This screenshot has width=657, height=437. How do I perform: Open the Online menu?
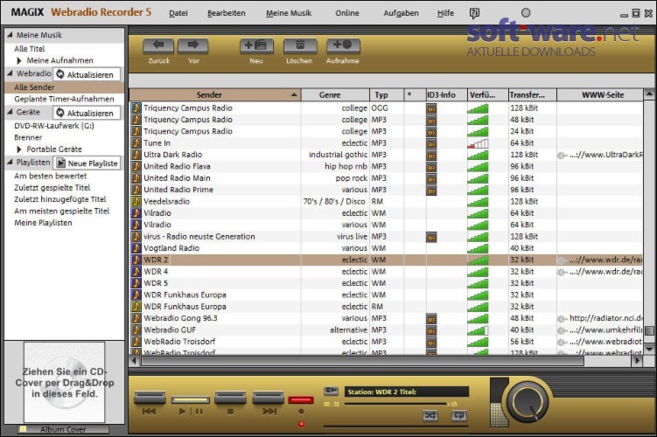tap(347, 13)
